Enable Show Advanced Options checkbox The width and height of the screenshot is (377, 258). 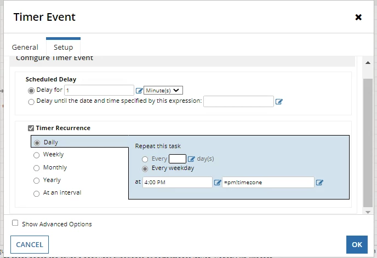point(15,223)
